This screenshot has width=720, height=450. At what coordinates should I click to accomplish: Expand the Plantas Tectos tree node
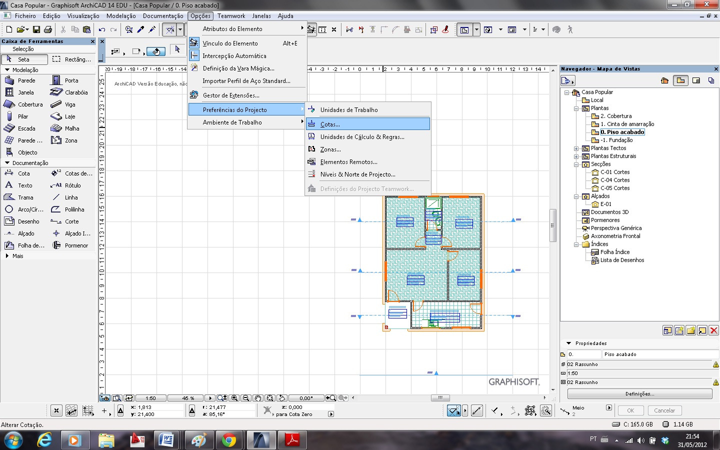click(576, 148)
